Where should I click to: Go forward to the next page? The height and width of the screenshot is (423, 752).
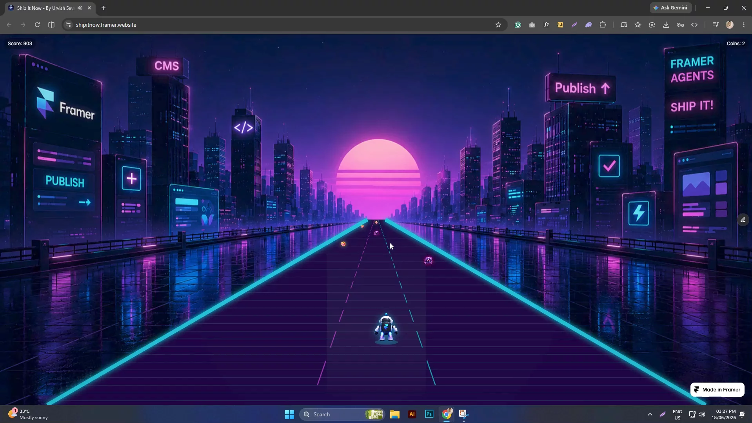tap(23, 25)
